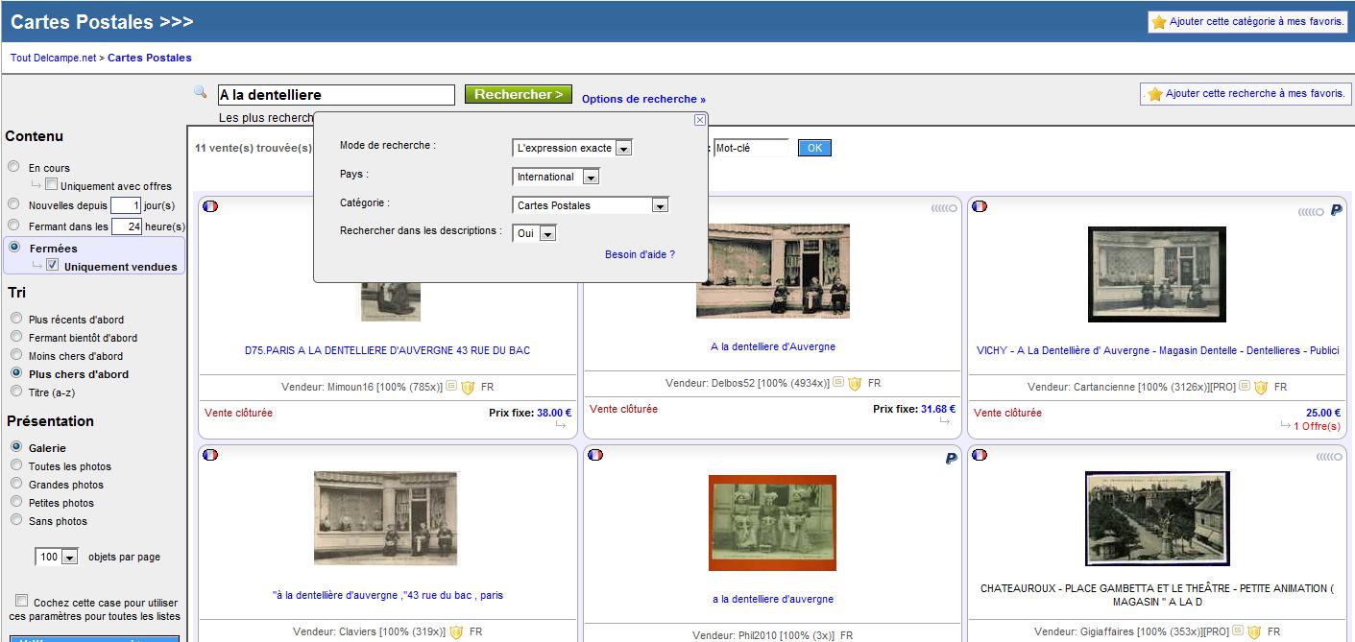Open the CHATEAUROUX Place Gambetta thumbnail
This screenshot has width=1355, height=642.
pos(1157,518)
